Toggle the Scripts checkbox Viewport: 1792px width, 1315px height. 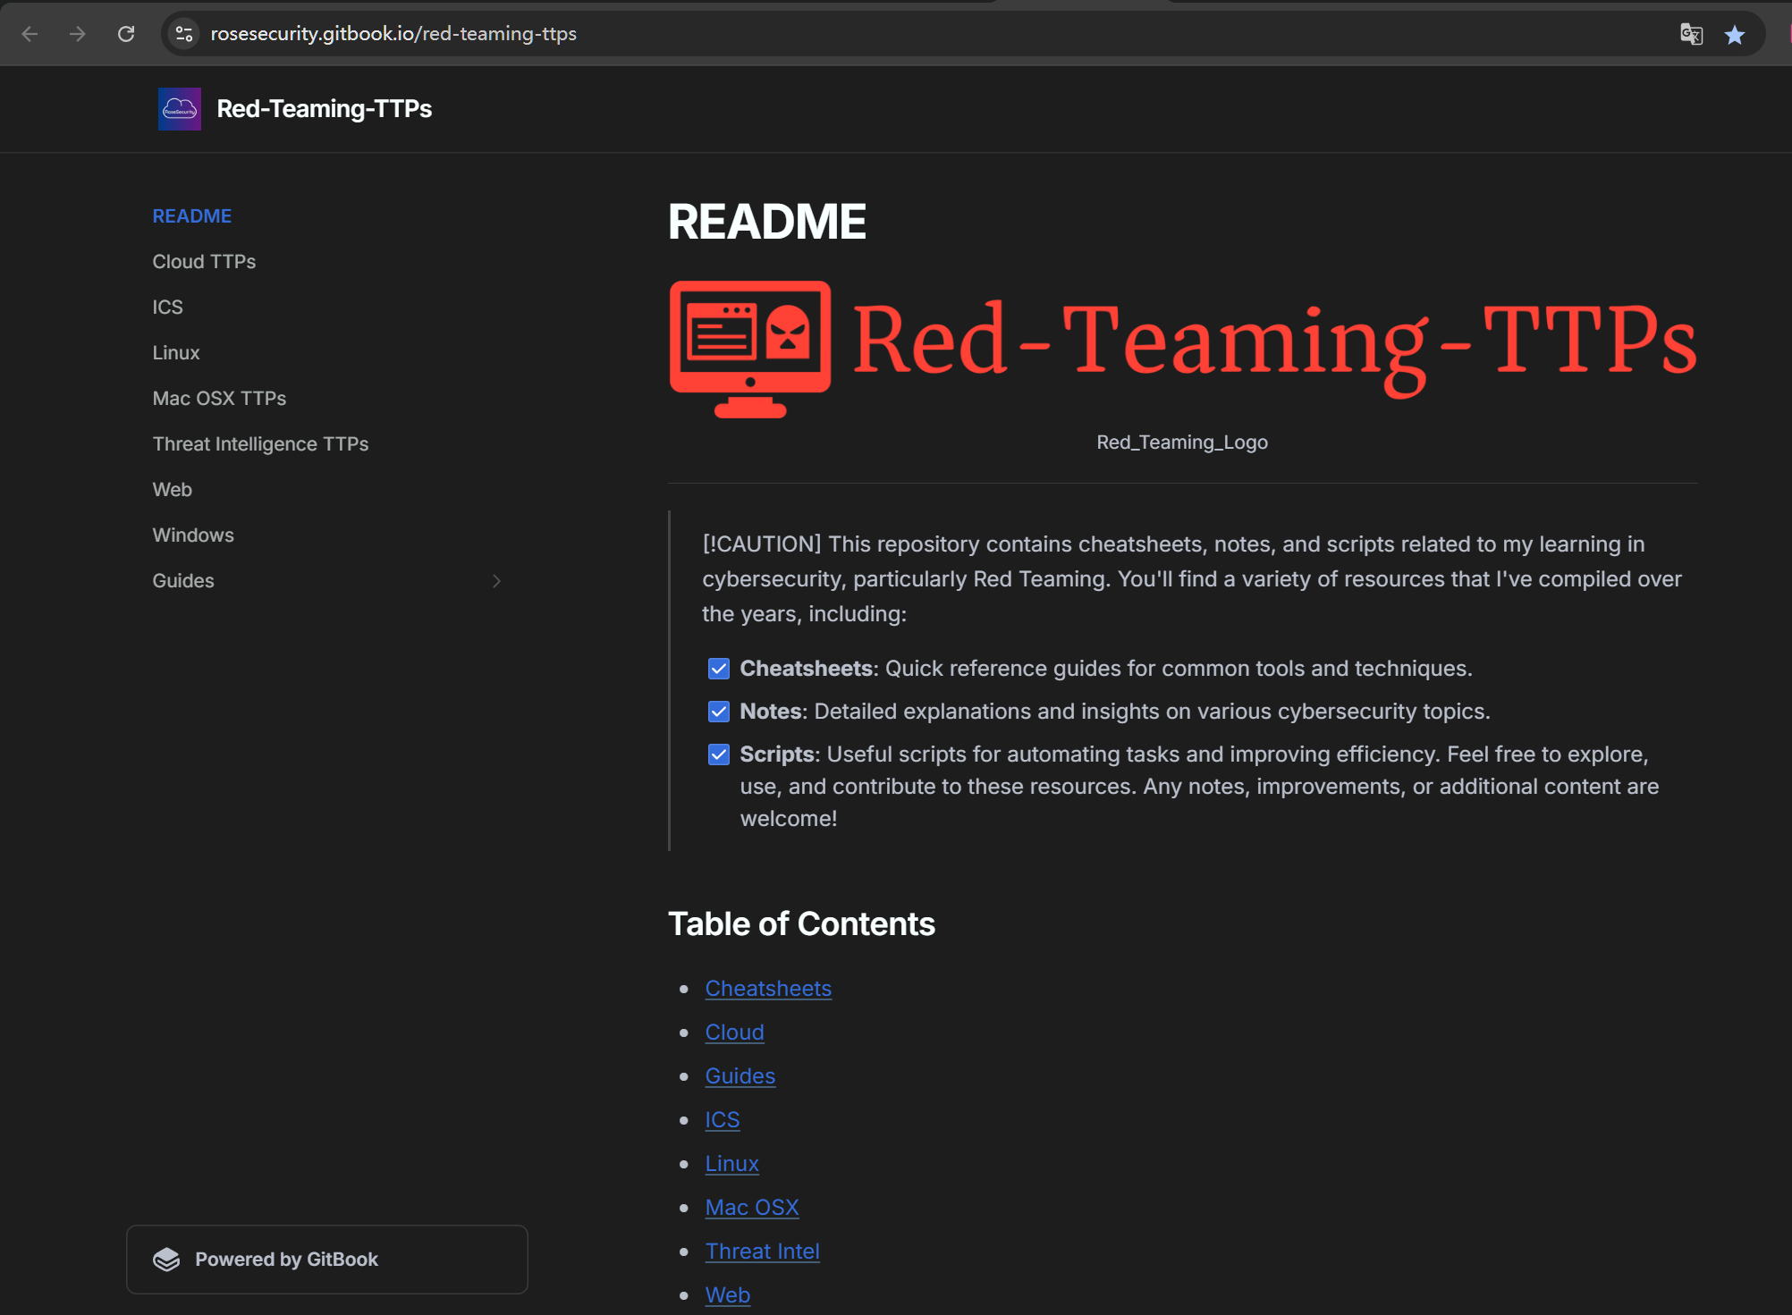(x=719, y=754)
